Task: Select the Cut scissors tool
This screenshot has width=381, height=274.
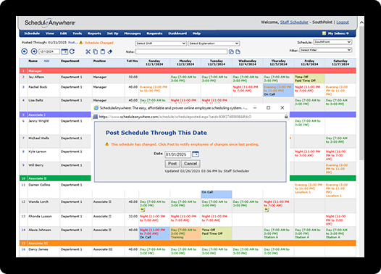Action: pos(88,51)
